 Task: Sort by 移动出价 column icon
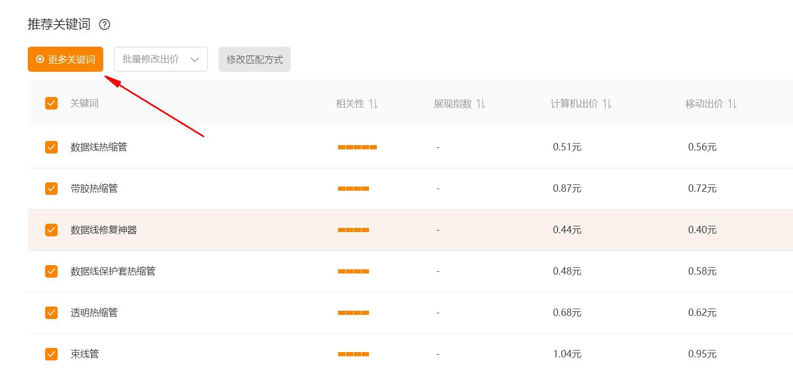coord(732,104)
